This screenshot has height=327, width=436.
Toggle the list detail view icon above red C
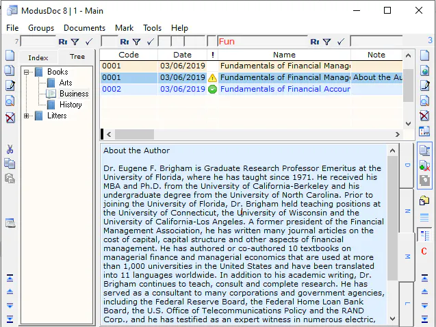click(424, 235)
